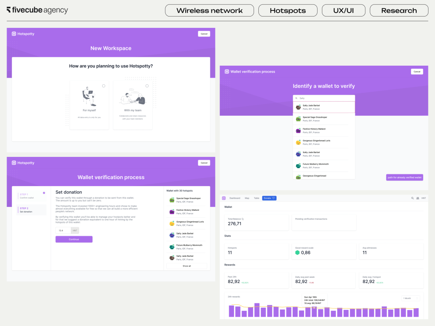The height and width of the screenshot is (326, 435).
Task: Select highlighted Salty Jade Barbel search result
Action: (324, 107)
